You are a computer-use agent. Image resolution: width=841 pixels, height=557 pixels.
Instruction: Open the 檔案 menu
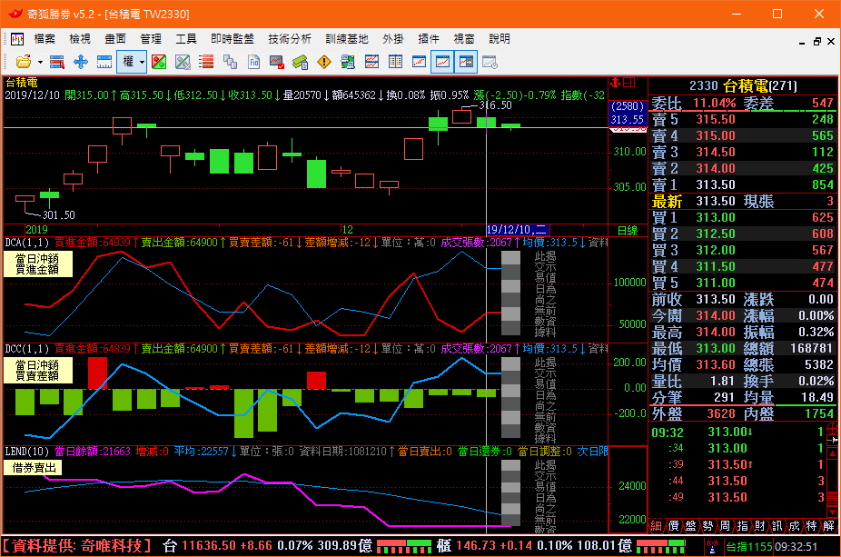(45, 39)
